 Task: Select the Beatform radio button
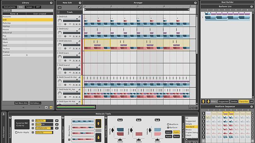pos(168,124)
